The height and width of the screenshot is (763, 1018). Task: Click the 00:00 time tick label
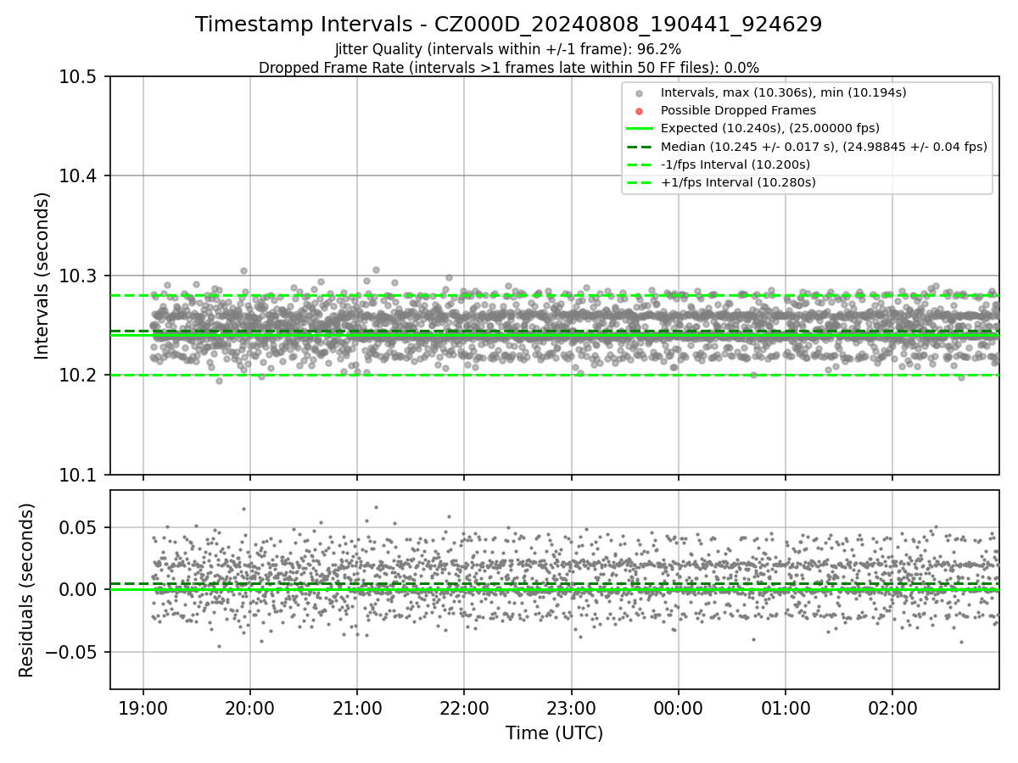tap(678, 707)
